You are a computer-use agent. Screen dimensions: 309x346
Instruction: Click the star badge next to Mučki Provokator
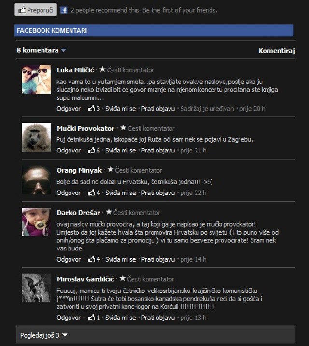[x=123, y=127]
